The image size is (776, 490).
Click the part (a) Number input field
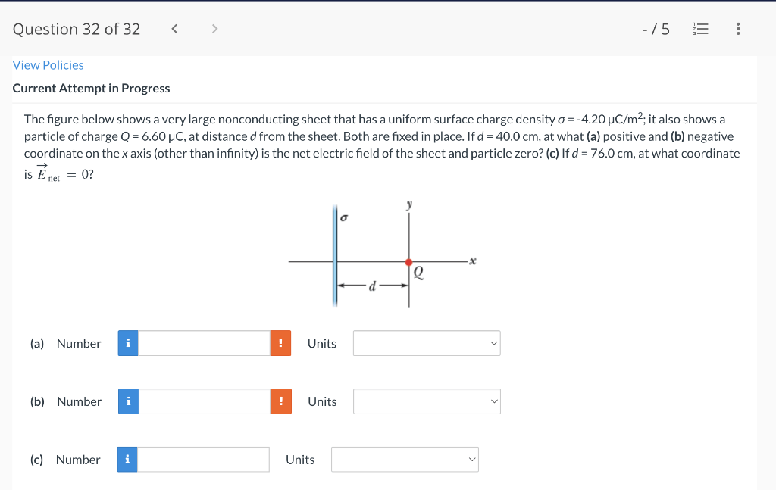tap(204, 343)
